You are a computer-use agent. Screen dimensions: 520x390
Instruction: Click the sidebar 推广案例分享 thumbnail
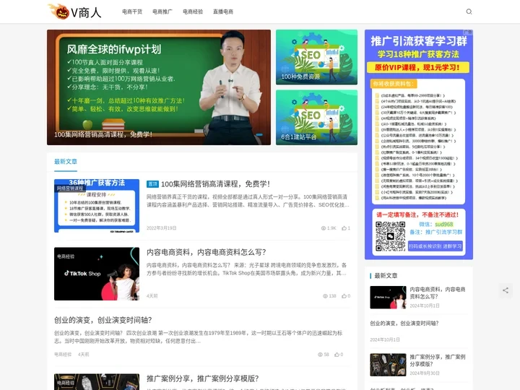point(388,365)
